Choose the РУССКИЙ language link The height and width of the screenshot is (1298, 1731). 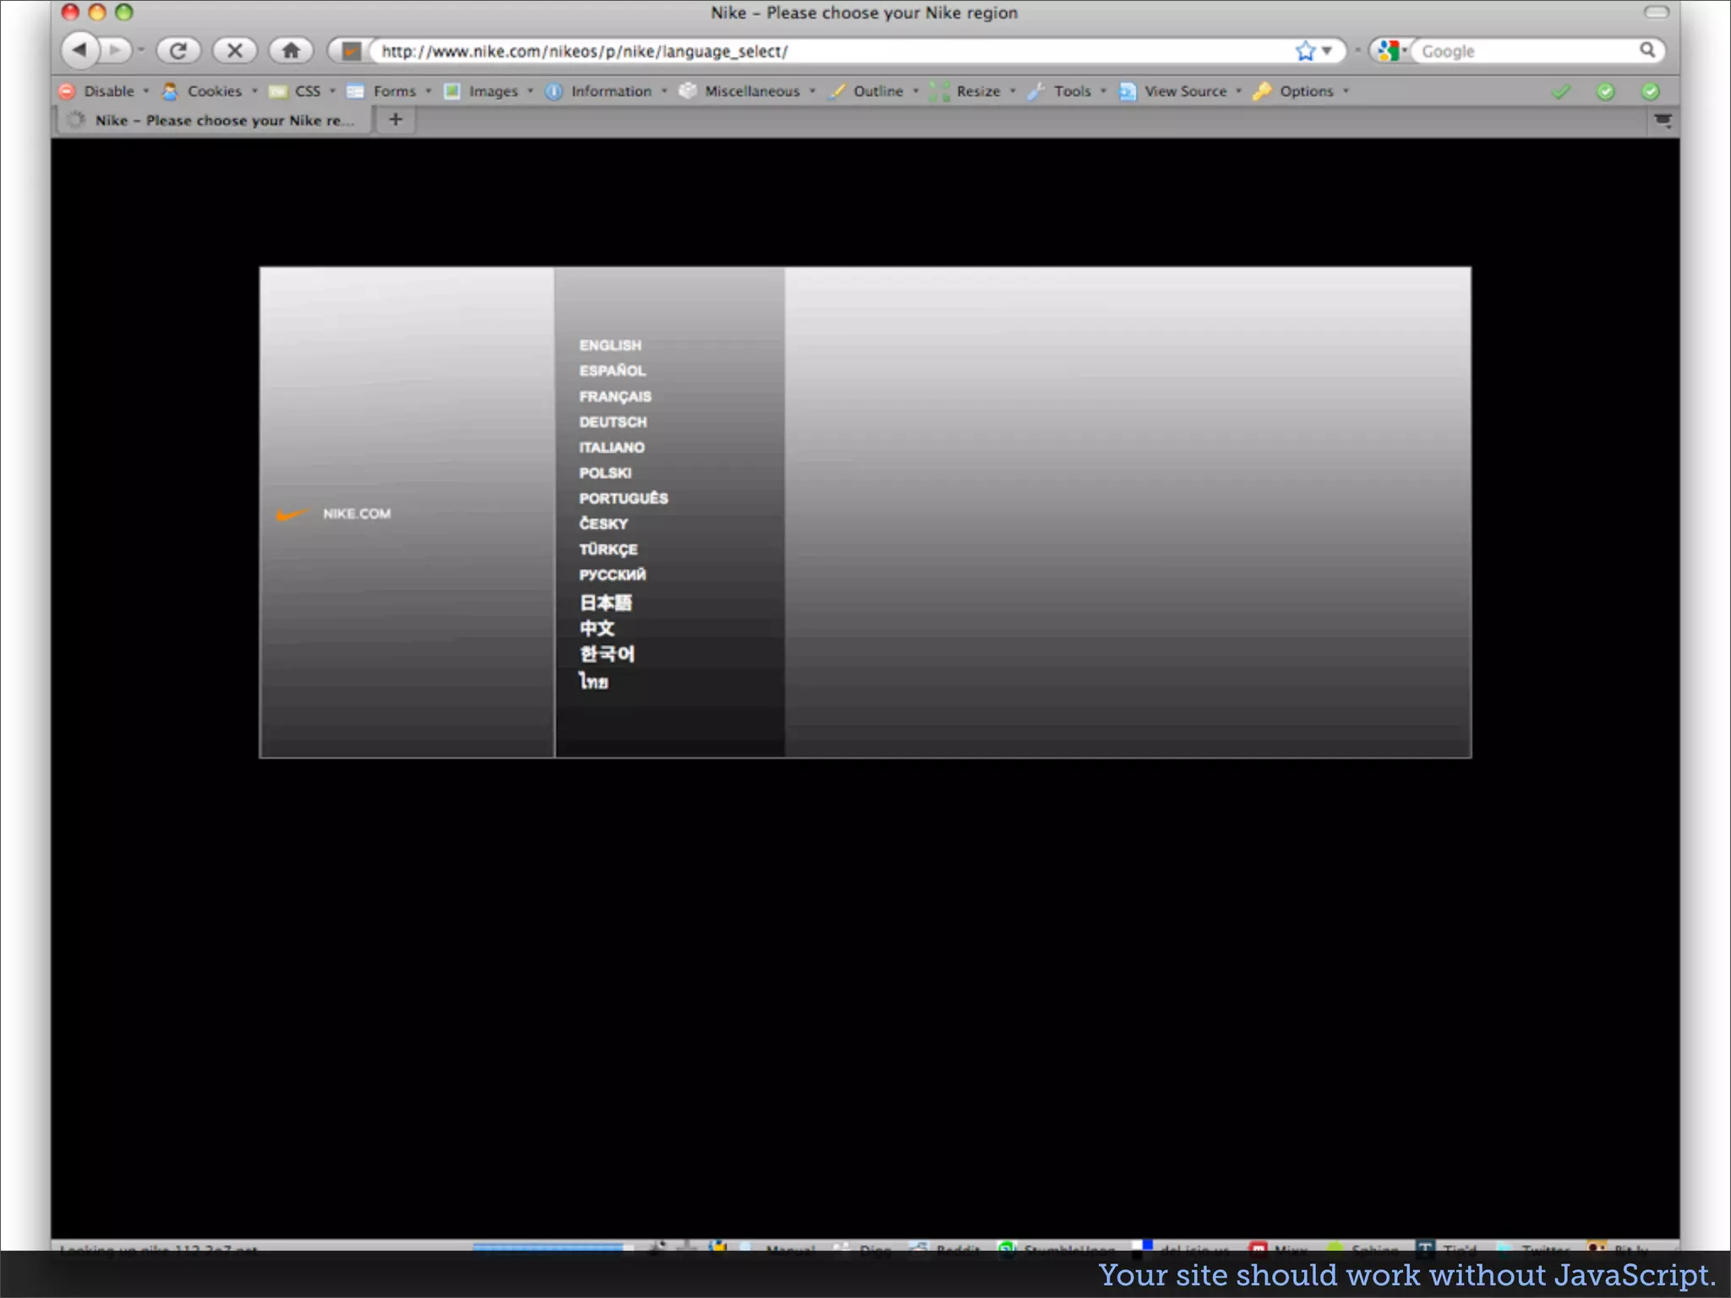tap(613, 575)
